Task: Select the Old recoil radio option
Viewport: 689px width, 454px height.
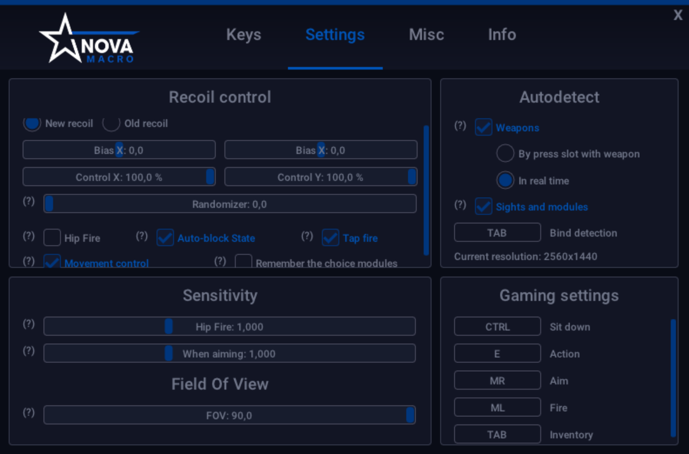Action: pos(111,123)
